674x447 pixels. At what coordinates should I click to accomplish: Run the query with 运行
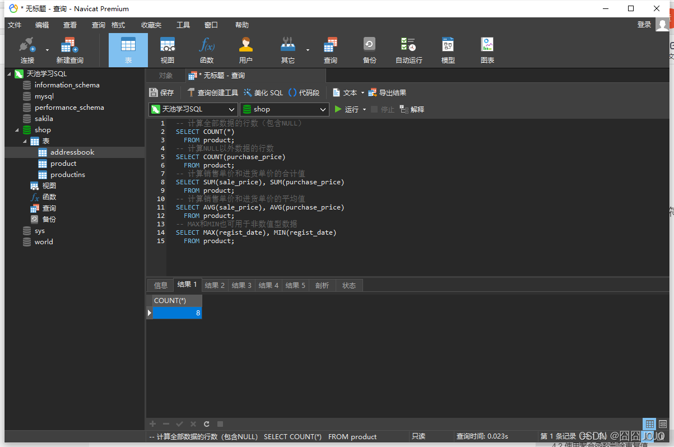coord(346,109)
